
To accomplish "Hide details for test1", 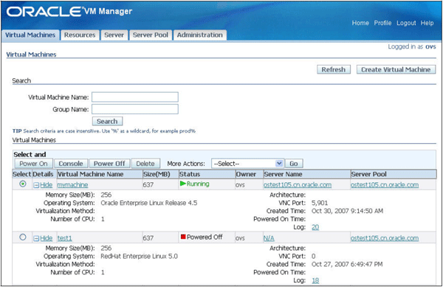I will click(x=46, y=238).
